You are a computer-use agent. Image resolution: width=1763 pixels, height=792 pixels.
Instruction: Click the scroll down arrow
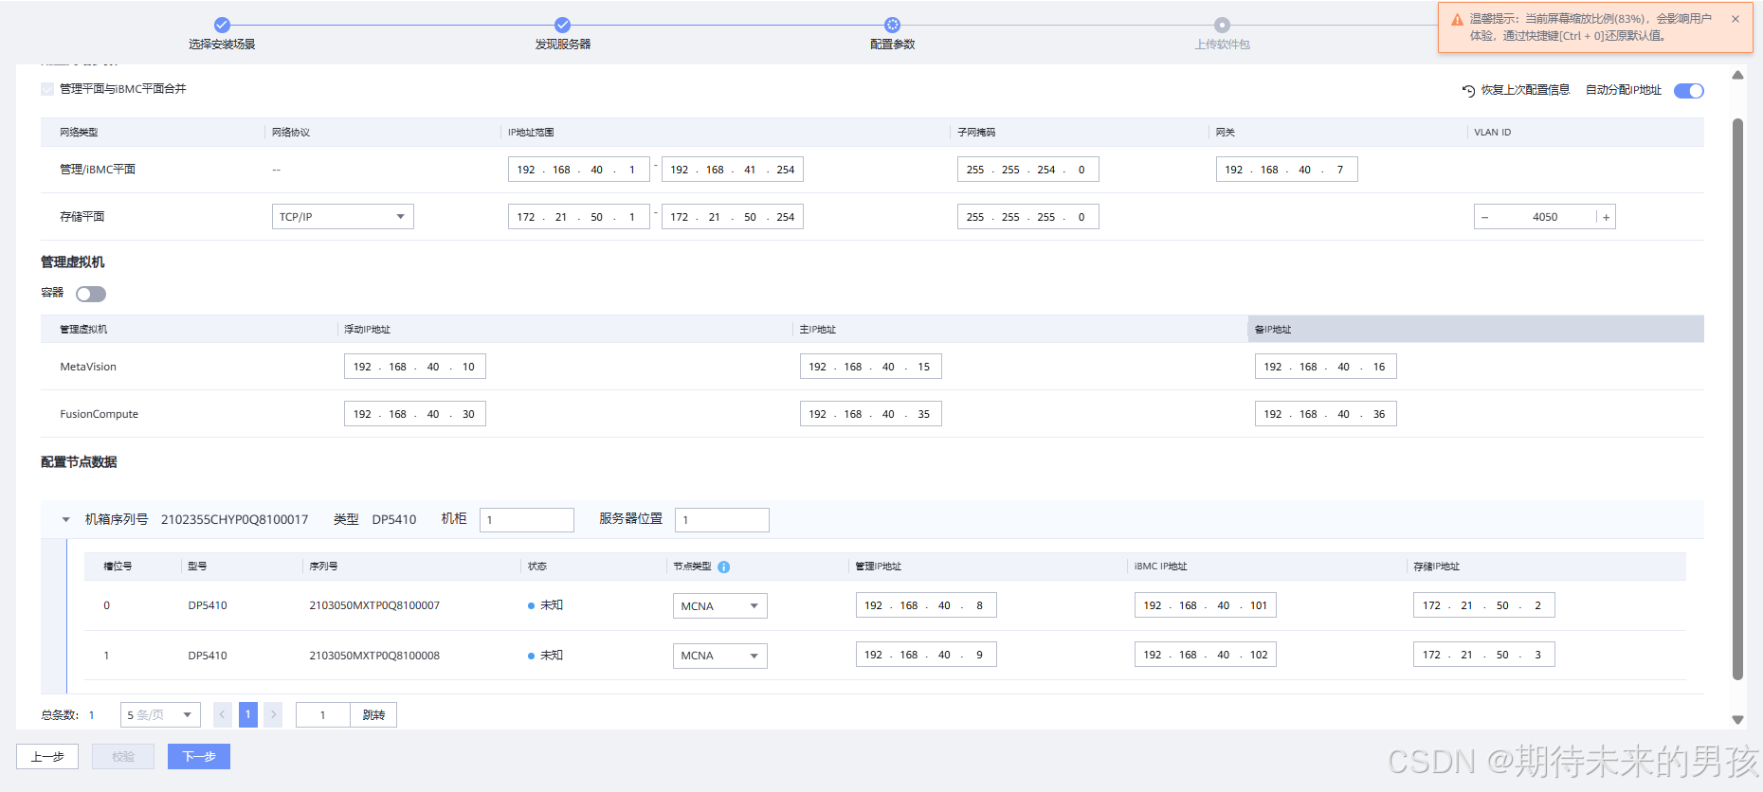1737,720
